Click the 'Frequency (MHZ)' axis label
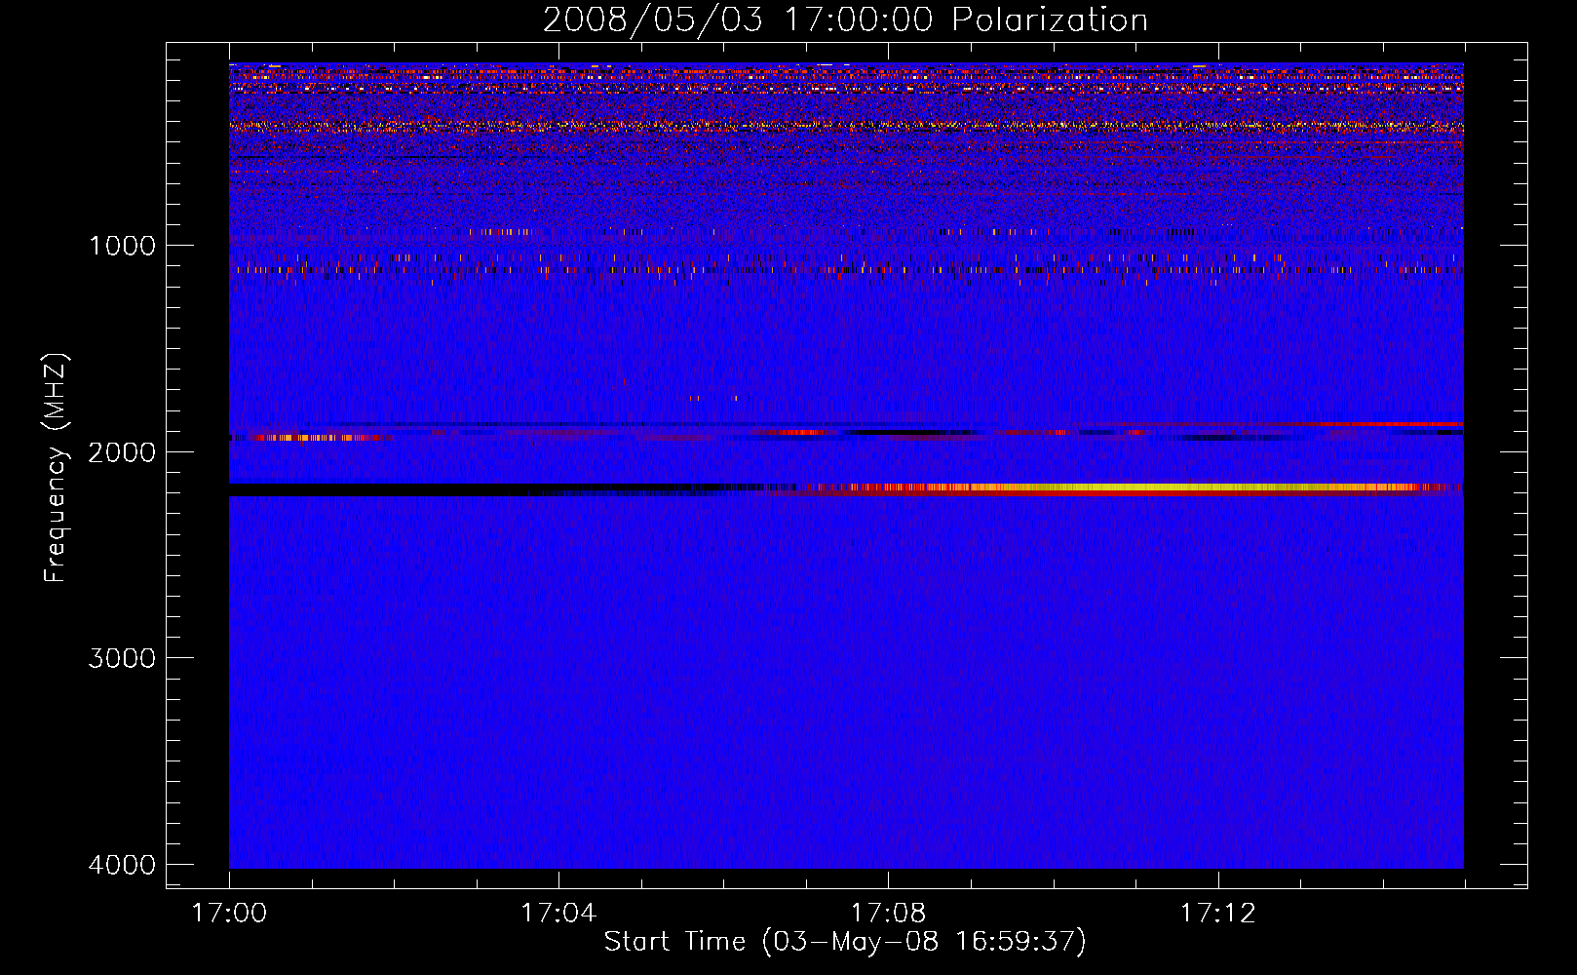 57,468
